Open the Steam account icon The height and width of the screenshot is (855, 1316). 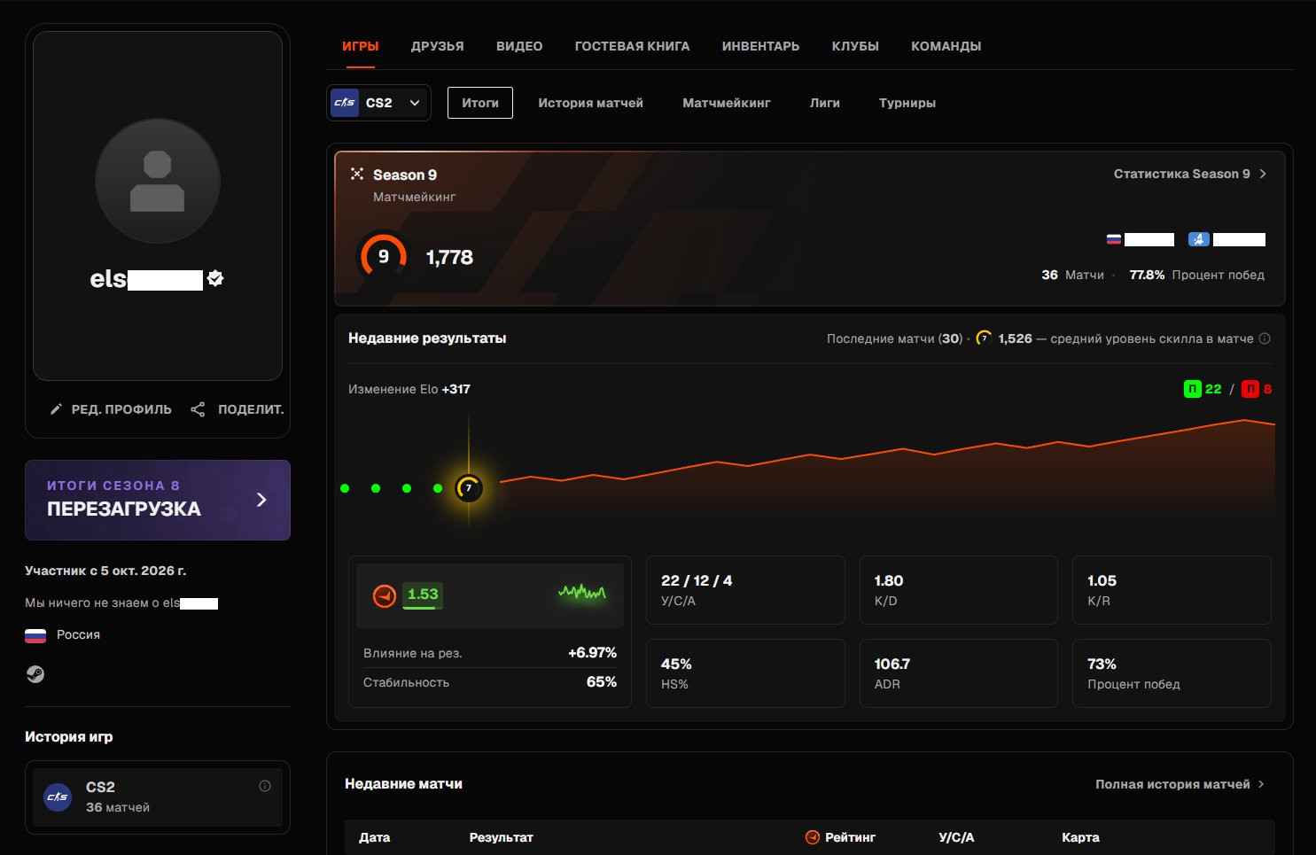35,674
